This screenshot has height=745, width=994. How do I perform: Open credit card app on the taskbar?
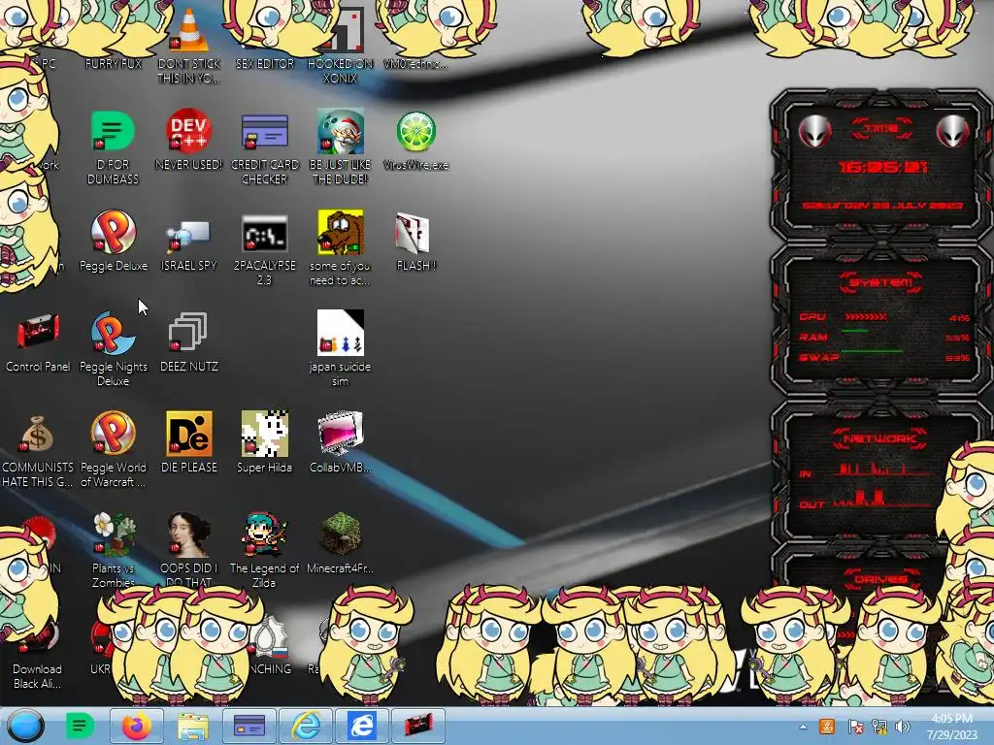[x=249, y=726]
